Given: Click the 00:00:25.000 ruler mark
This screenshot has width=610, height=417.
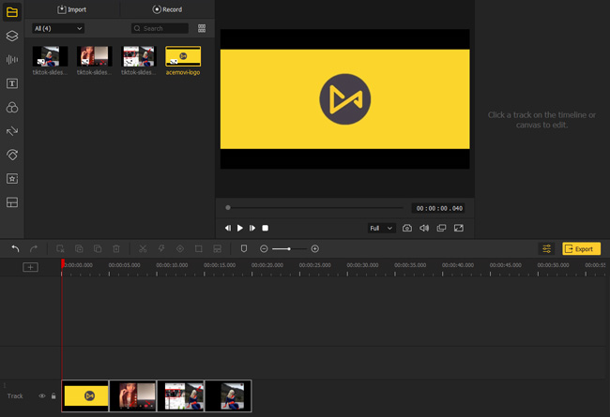Looking at the screenshot, I should [314, 265].
